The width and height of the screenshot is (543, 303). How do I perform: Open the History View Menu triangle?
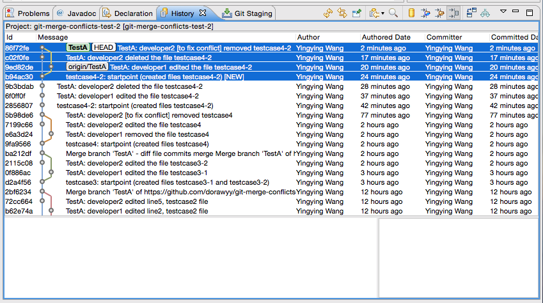503,12
